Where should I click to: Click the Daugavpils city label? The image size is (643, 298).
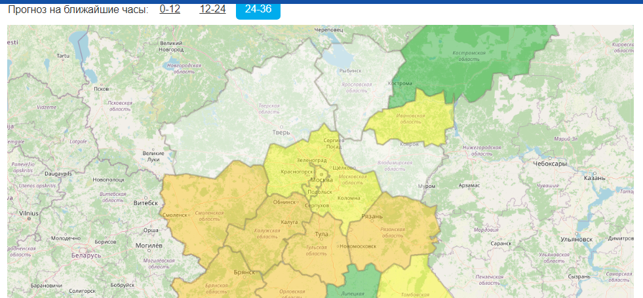(x=58, y=174)
